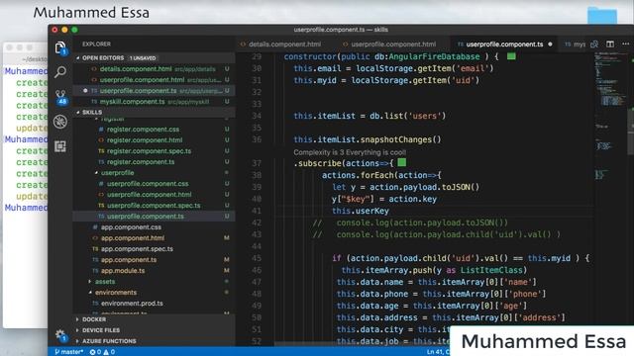634x356 pixels.
Task: Open app.component.ts file
Action: pos(154,260)
